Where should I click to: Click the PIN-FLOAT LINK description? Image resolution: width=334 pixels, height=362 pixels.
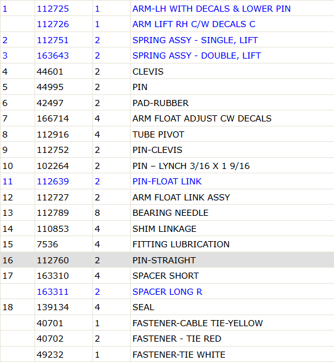[167, 181]
